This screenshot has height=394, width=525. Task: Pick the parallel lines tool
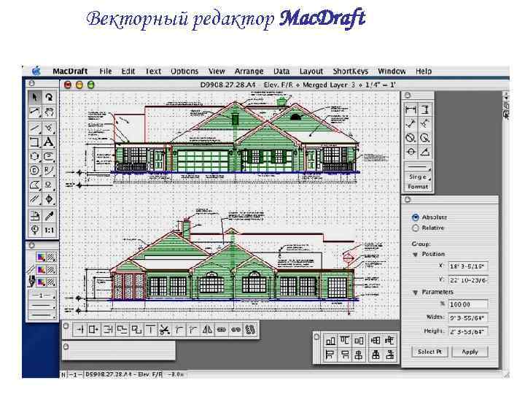pyautogui.click(x=34, y=199)
